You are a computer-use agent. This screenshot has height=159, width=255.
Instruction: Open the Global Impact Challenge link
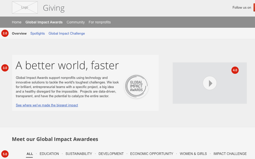pyautogui.click(x=67, y=33)
